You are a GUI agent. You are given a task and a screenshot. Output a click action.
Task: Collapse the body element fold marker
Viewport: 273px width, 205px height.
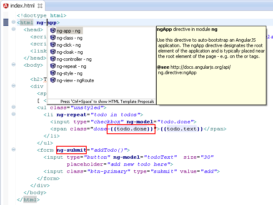coord(13,65)
